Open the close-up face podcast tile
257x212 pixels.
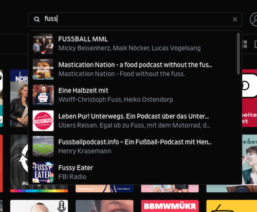[x=104, y=206]
